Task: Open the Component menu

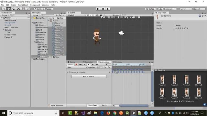Action: [35, 5]
